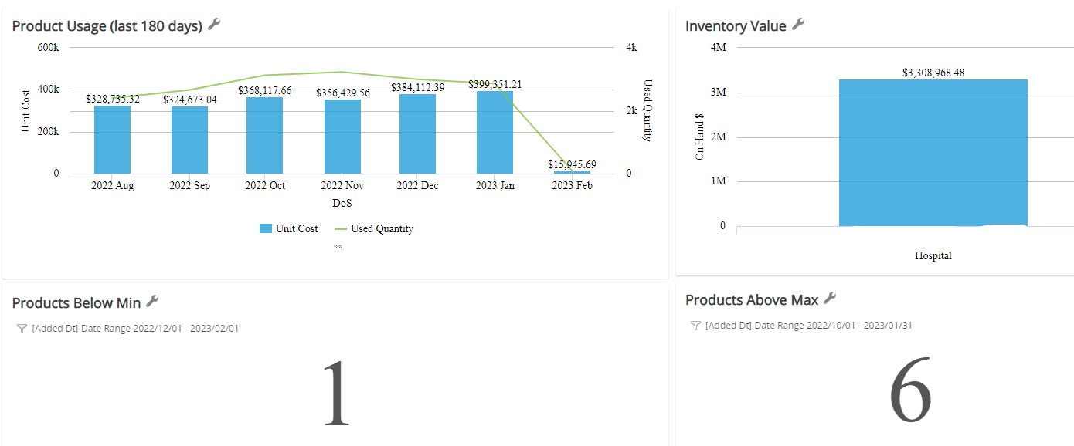This screenshot has width=1074, height=446.
Task: Click the resize handle below chart legend
Action: point(337,246)
